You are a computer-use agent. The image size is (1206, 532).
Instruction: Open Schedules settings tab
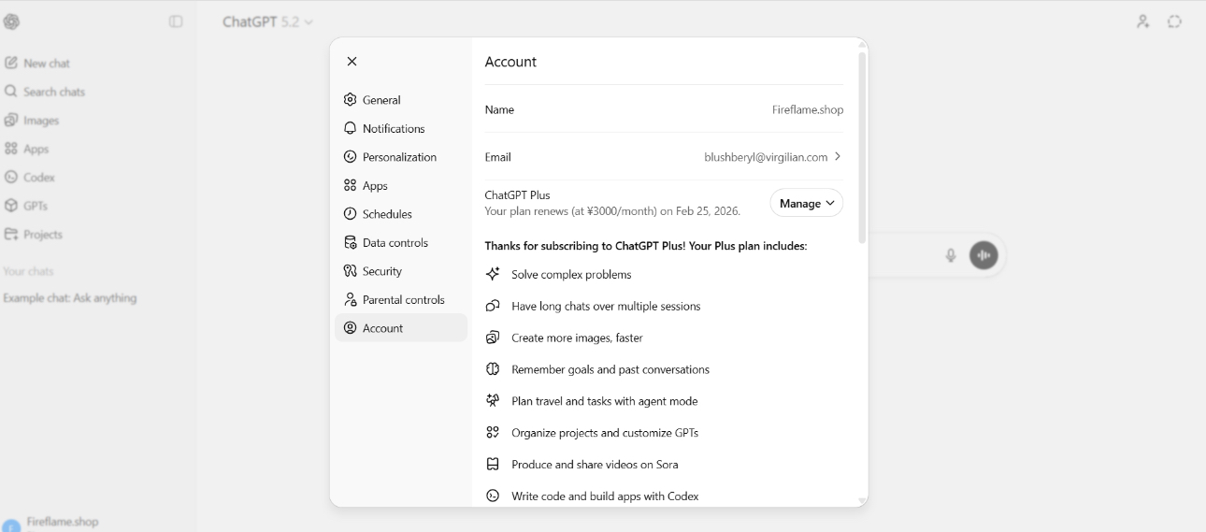(x=401, y=214)
